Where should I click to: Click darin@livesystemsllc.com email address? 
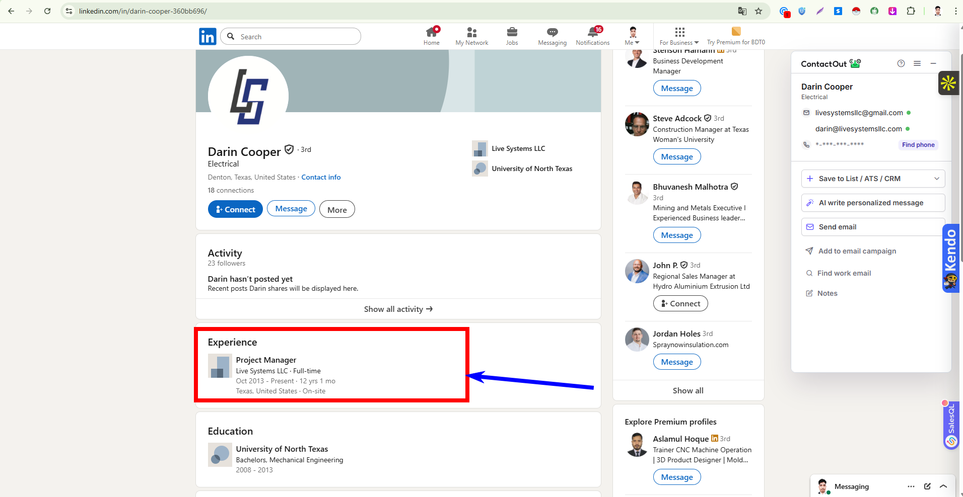(x=858, y=129)
